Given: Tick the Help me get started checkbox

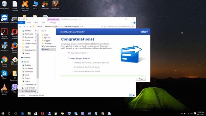Looking at the screenshot, I should 69,58.
